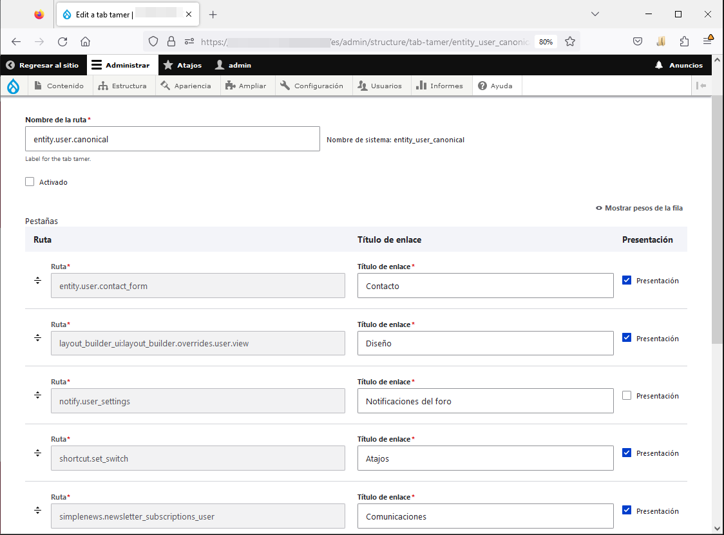Screen dimensions: 724x535
Task: Grab drag handle for simplenews newsletter row
Action: point(38,511)
